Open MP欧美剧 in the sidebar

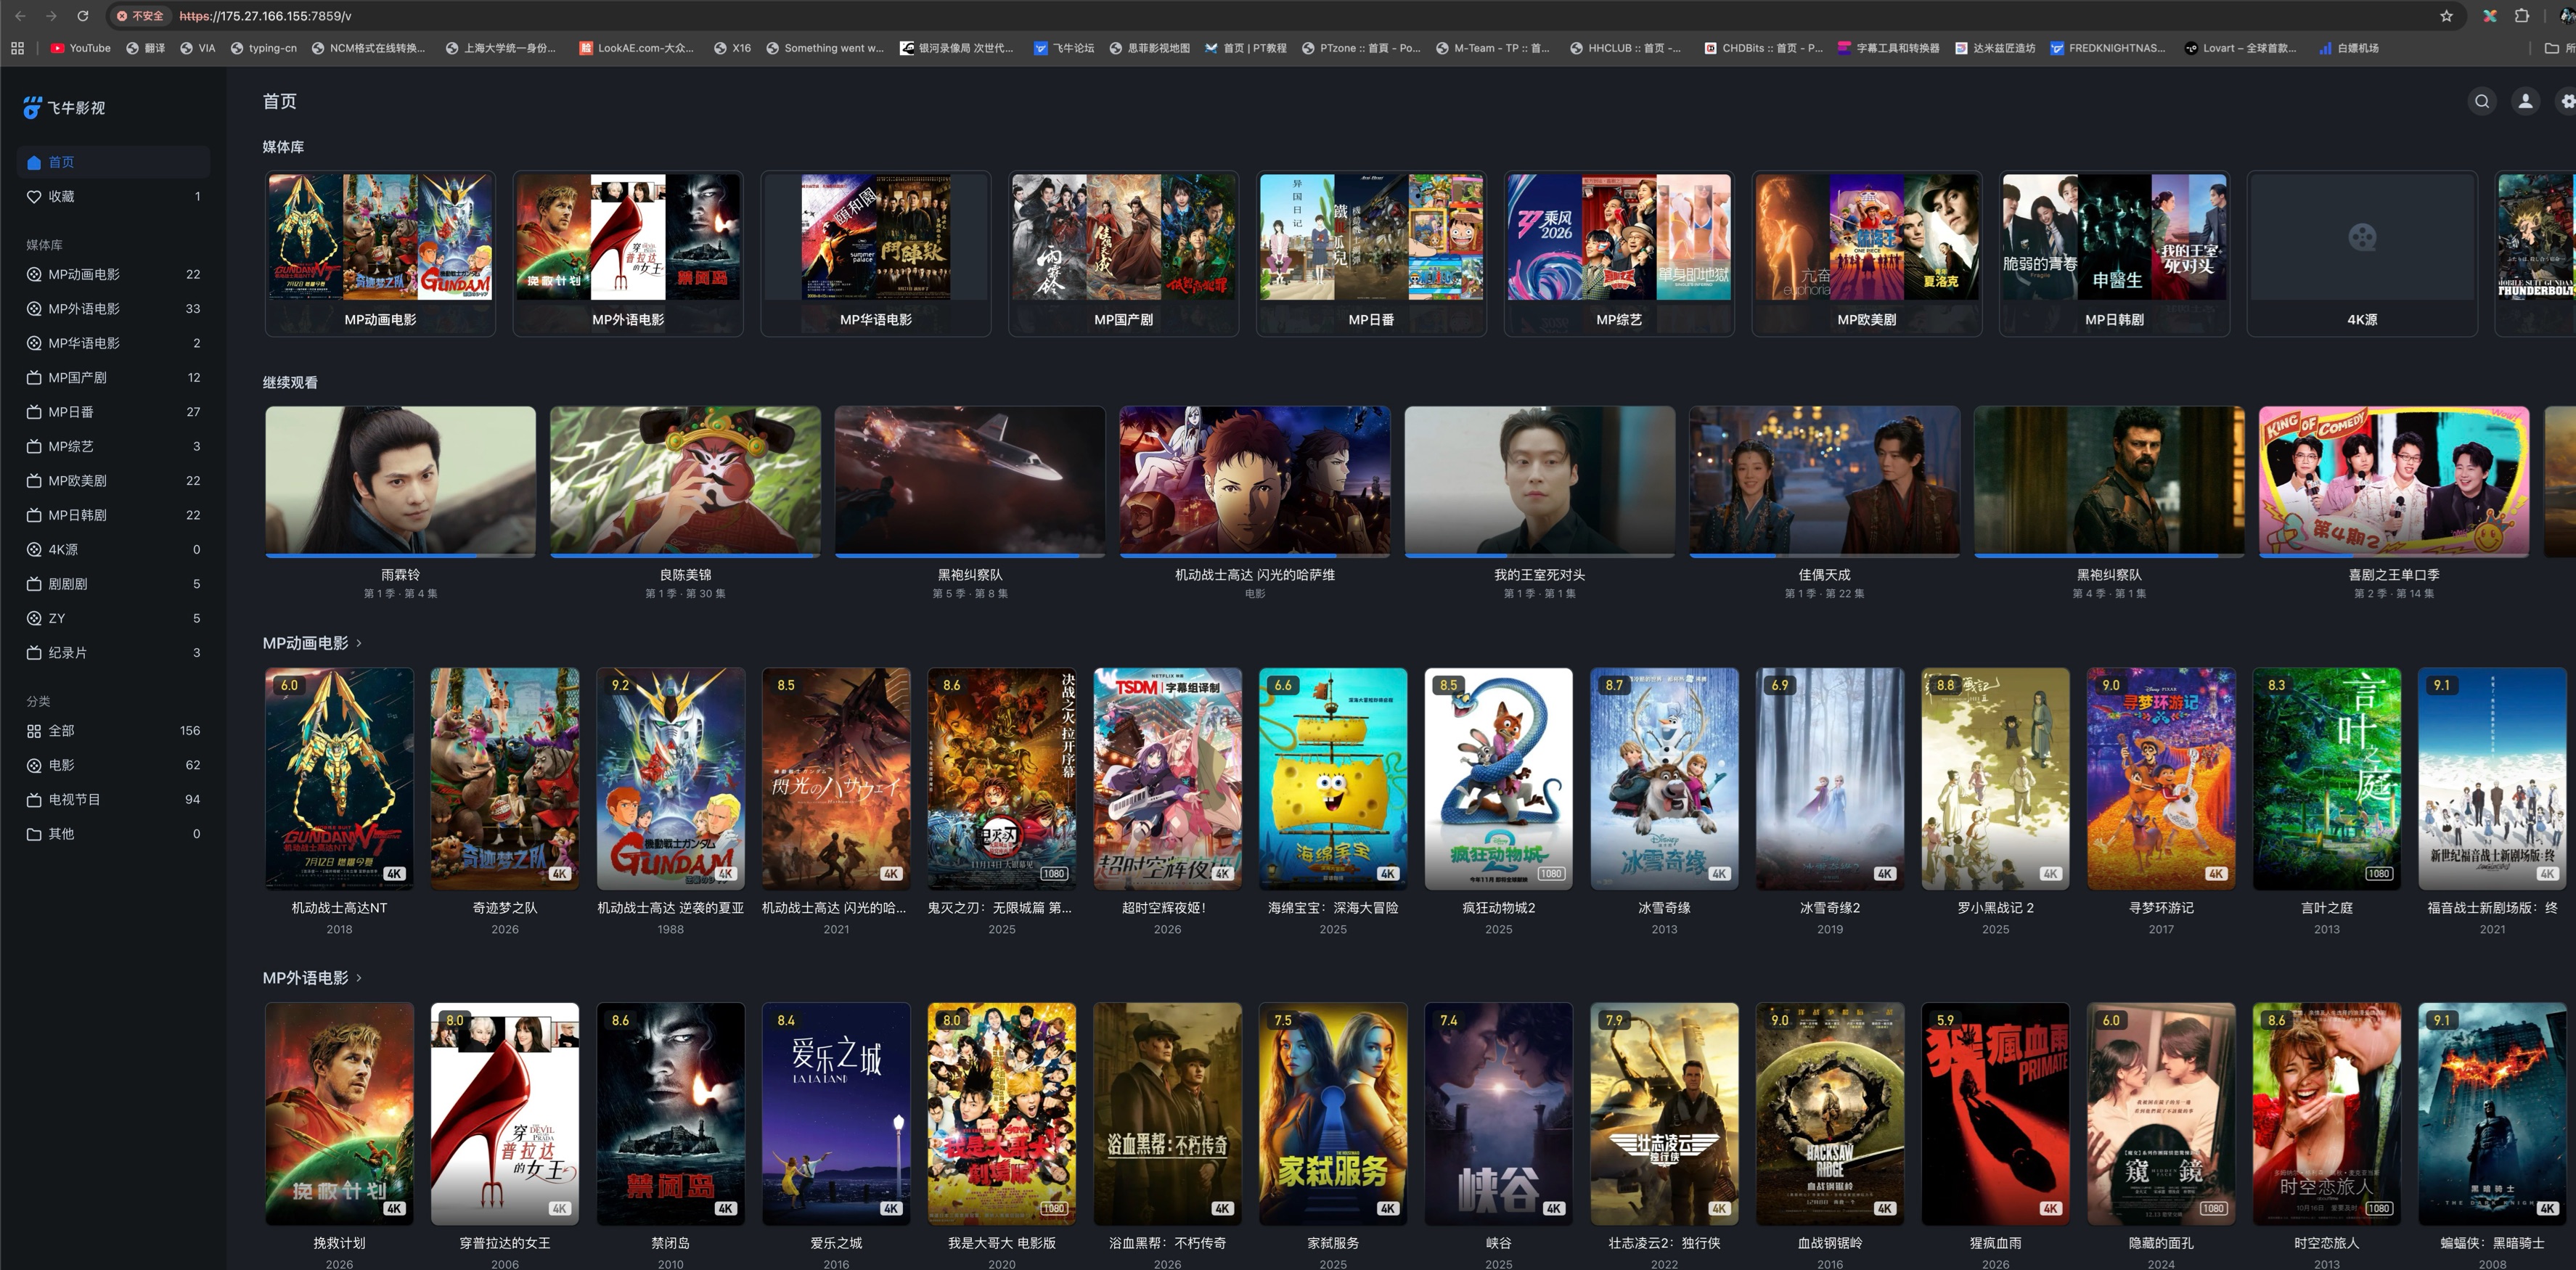(113, 480)
